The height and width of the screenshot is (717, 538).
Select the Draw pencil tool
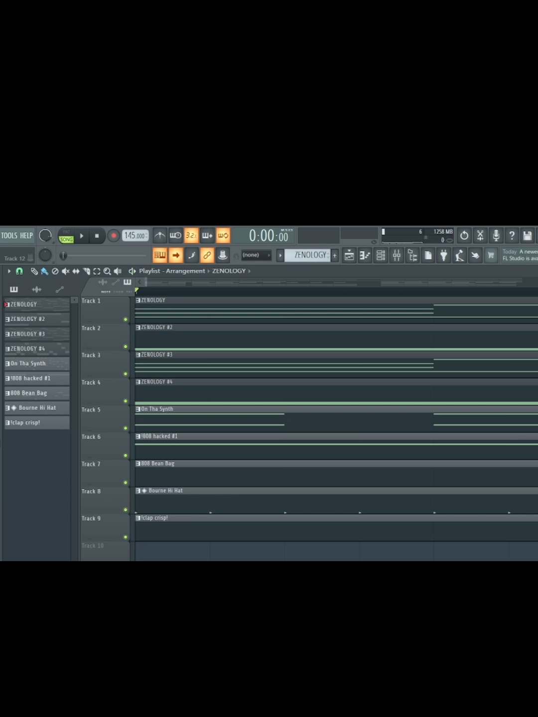coord(34,271)
